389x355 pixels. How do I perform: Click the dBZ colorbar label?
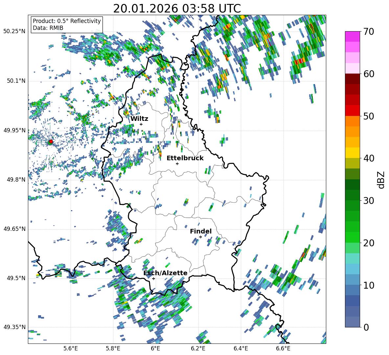[x=381, y=180]
